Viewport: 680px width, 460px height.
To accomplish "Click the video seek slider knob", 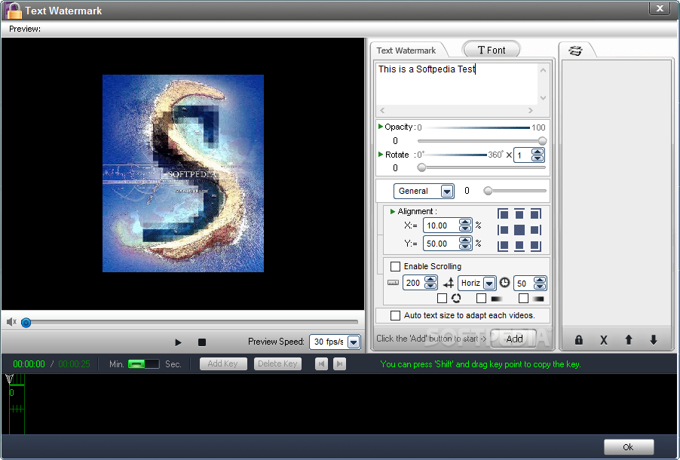I will [26, 323].
